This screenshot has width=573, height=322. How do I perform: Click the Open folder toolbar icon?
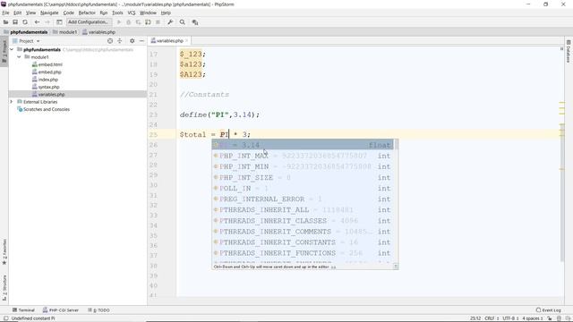(5, 22)
